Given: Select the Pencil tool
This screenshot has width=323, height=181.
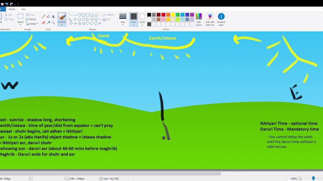Looking at the screenshot, I should pos(43,17).
